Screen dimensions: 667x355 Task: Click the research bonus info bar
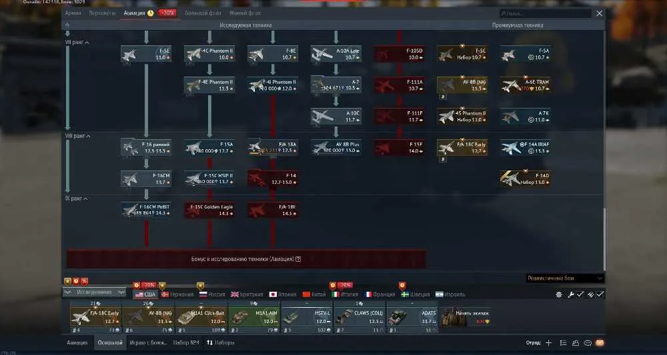tap(246, 258)
